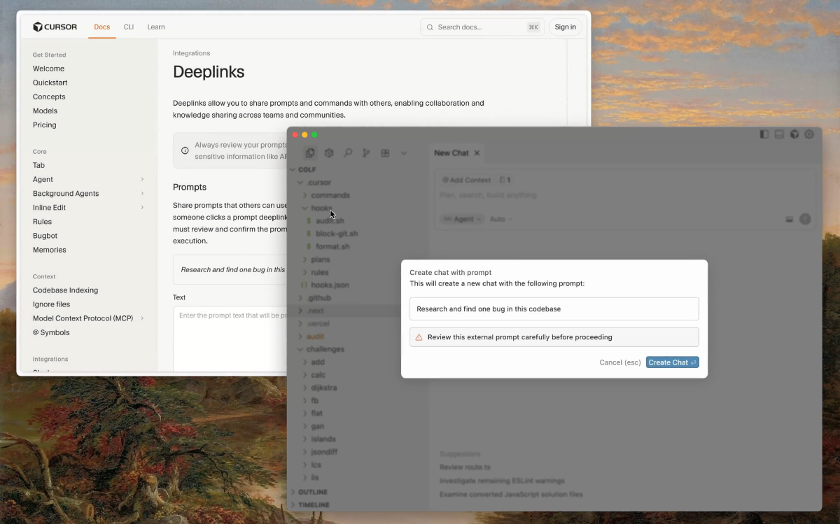Click the Create Chat button
The image size is (840, 524).
[672, 362]
